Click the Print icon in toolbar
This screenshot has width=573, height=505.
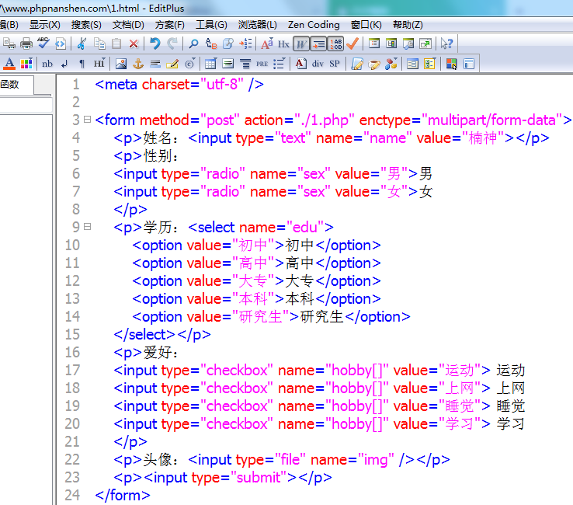26,44
